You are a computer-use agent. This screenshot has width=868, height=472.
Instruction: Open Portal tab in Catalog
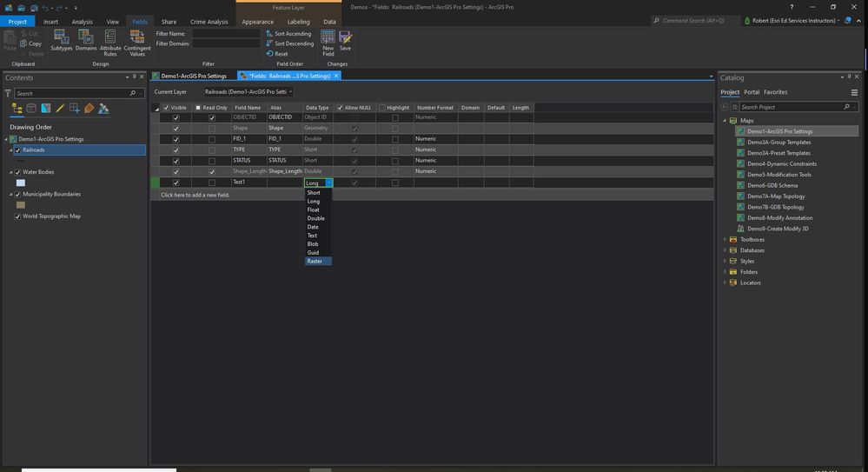[x=752, y=92]
